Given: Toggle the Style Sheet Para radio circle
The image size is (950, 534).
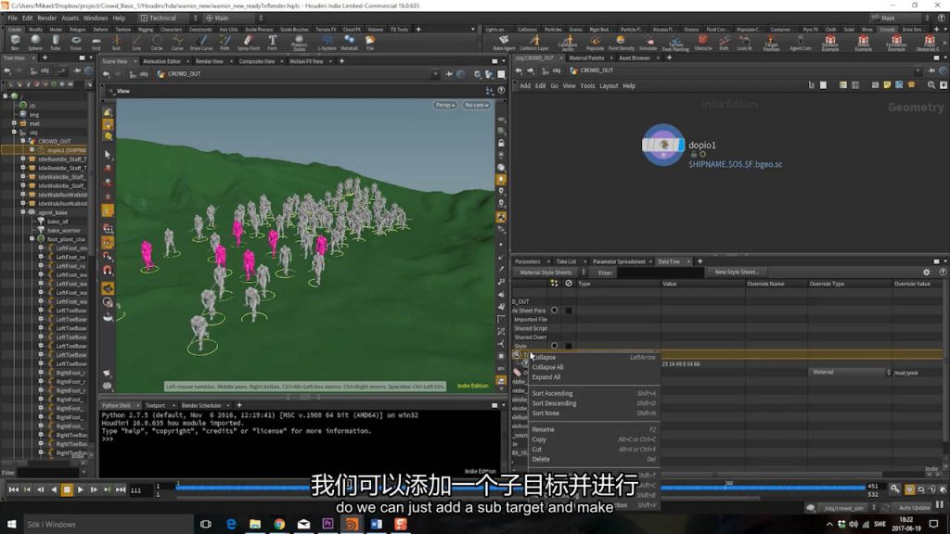Looking at the screenshot, I should coord(555,310).
